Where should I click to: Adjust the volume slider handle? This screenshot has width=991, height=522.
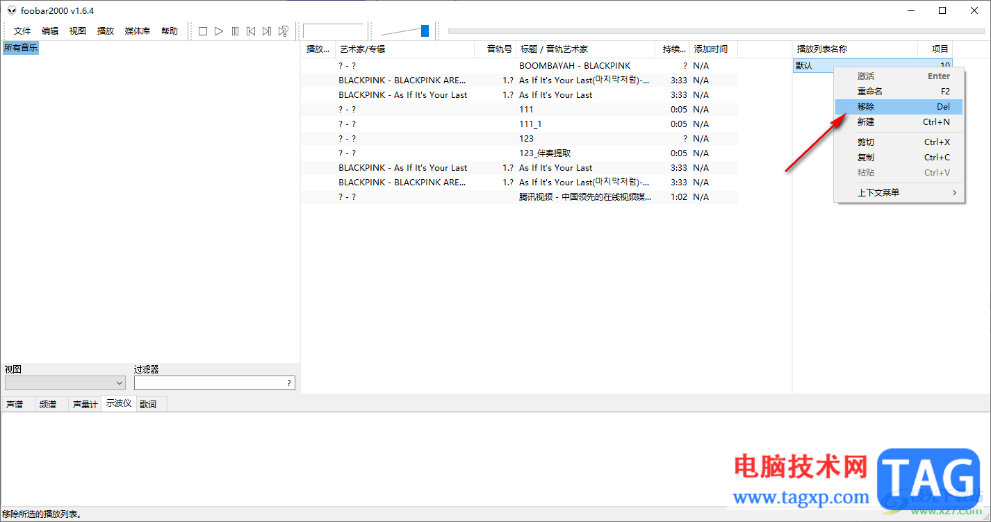click(425, 31)
